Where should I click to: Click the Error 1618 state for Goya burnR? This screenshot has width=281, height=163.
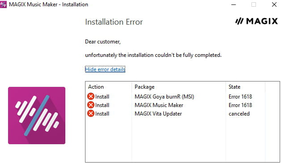point(240,97)
